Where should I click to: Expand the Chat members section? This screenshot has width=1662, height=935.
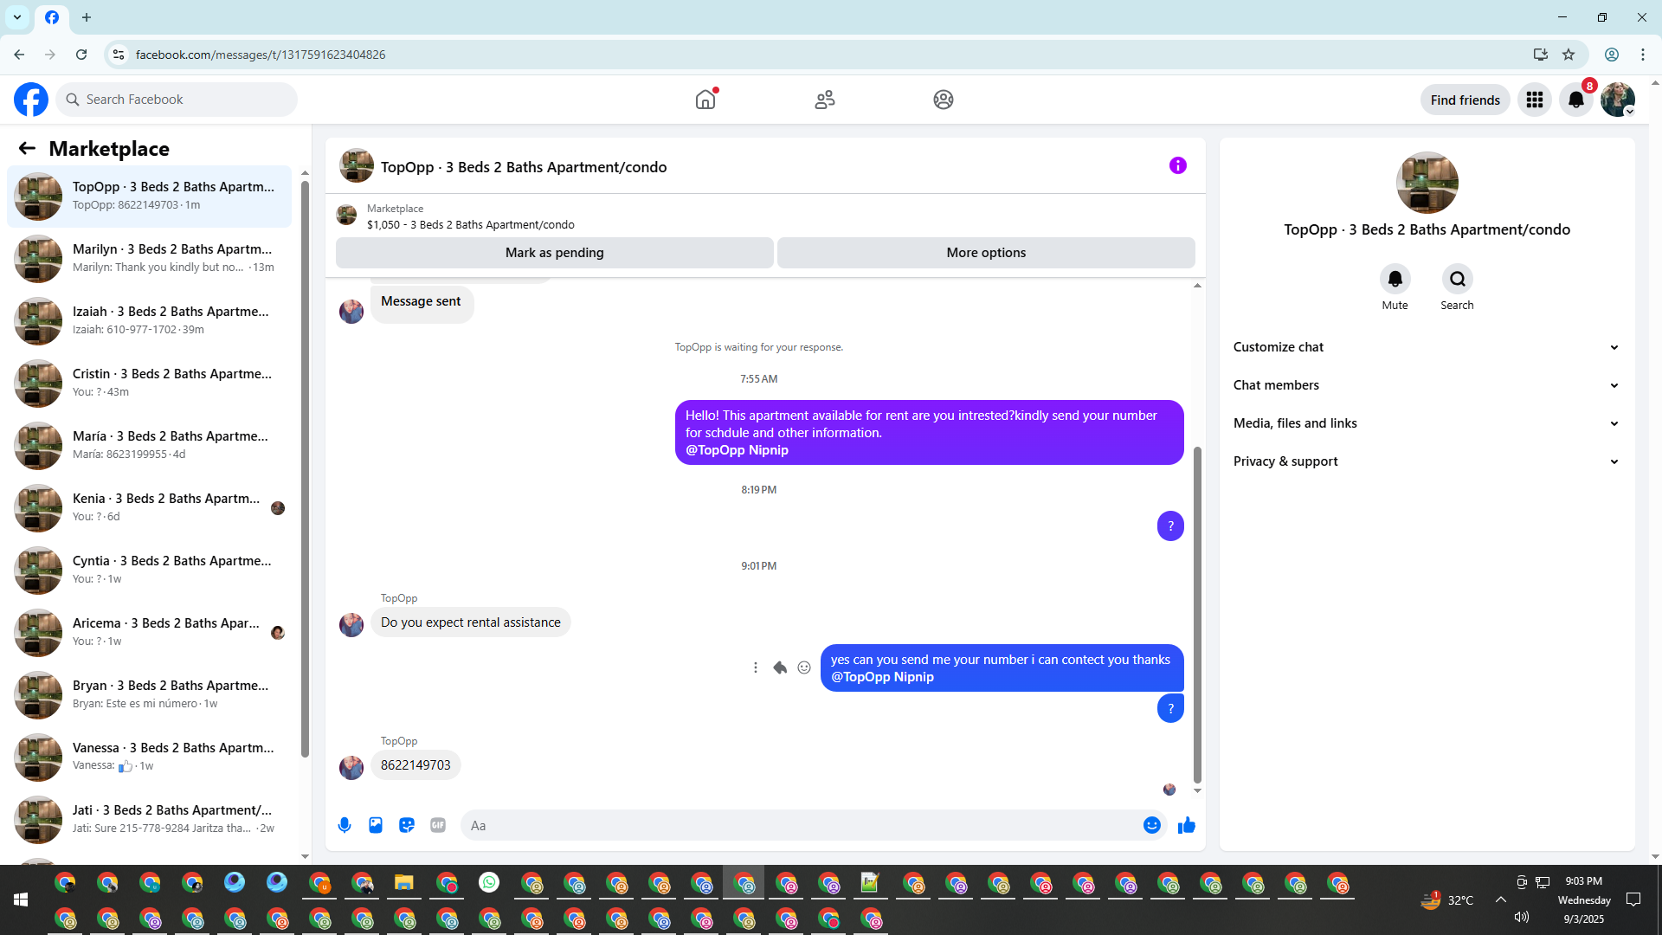click(1427, 385)
